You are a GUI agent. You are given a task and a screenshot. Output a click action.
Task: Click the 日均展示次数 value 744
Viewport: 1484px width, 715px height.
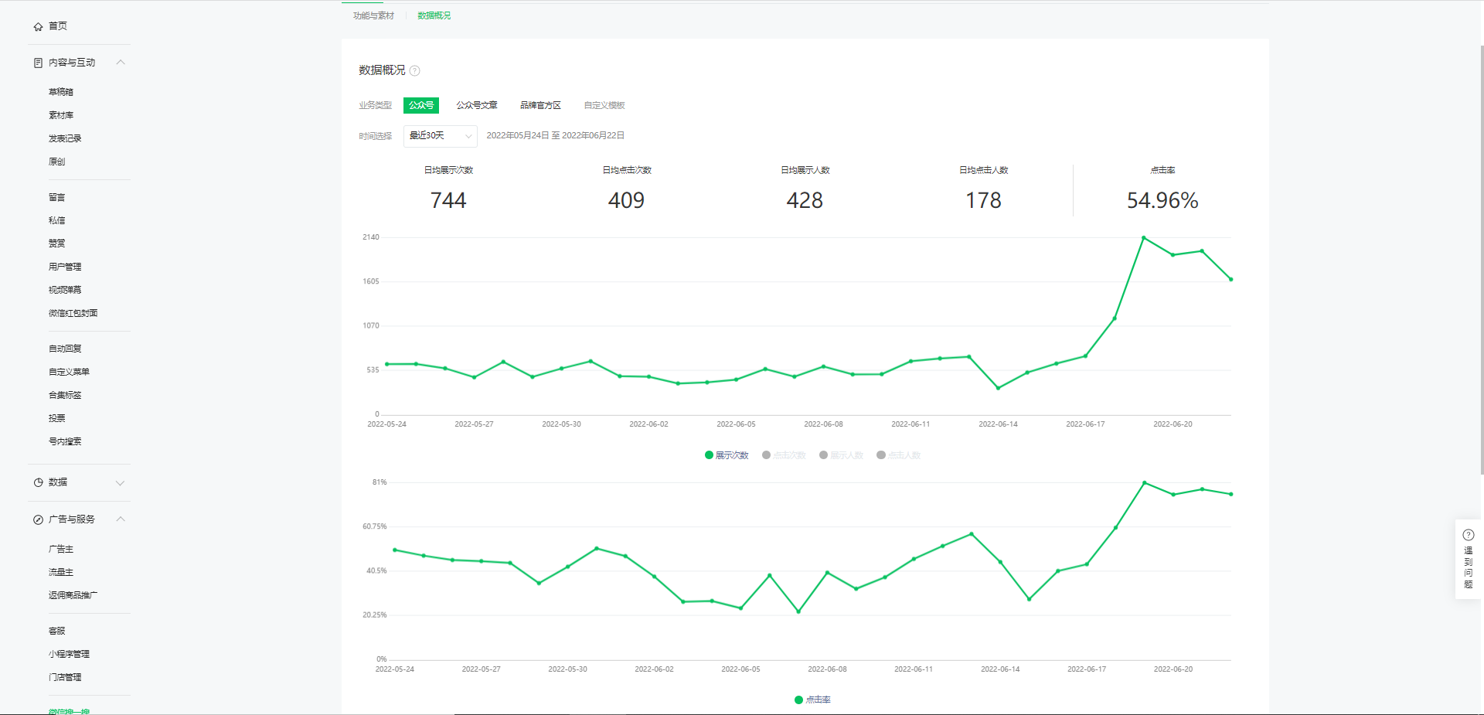click(x=448, y=201)
